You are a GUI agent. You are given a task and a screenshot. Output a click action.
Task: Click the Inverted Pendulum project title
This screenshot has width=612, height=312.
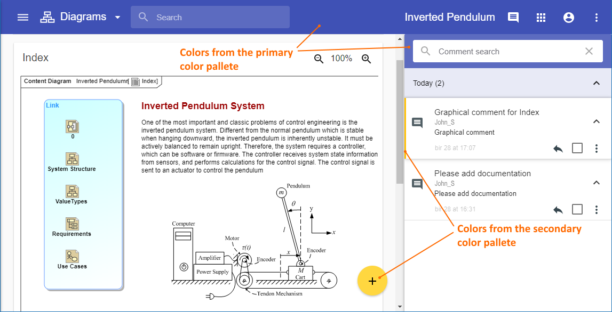click(450, 17)
